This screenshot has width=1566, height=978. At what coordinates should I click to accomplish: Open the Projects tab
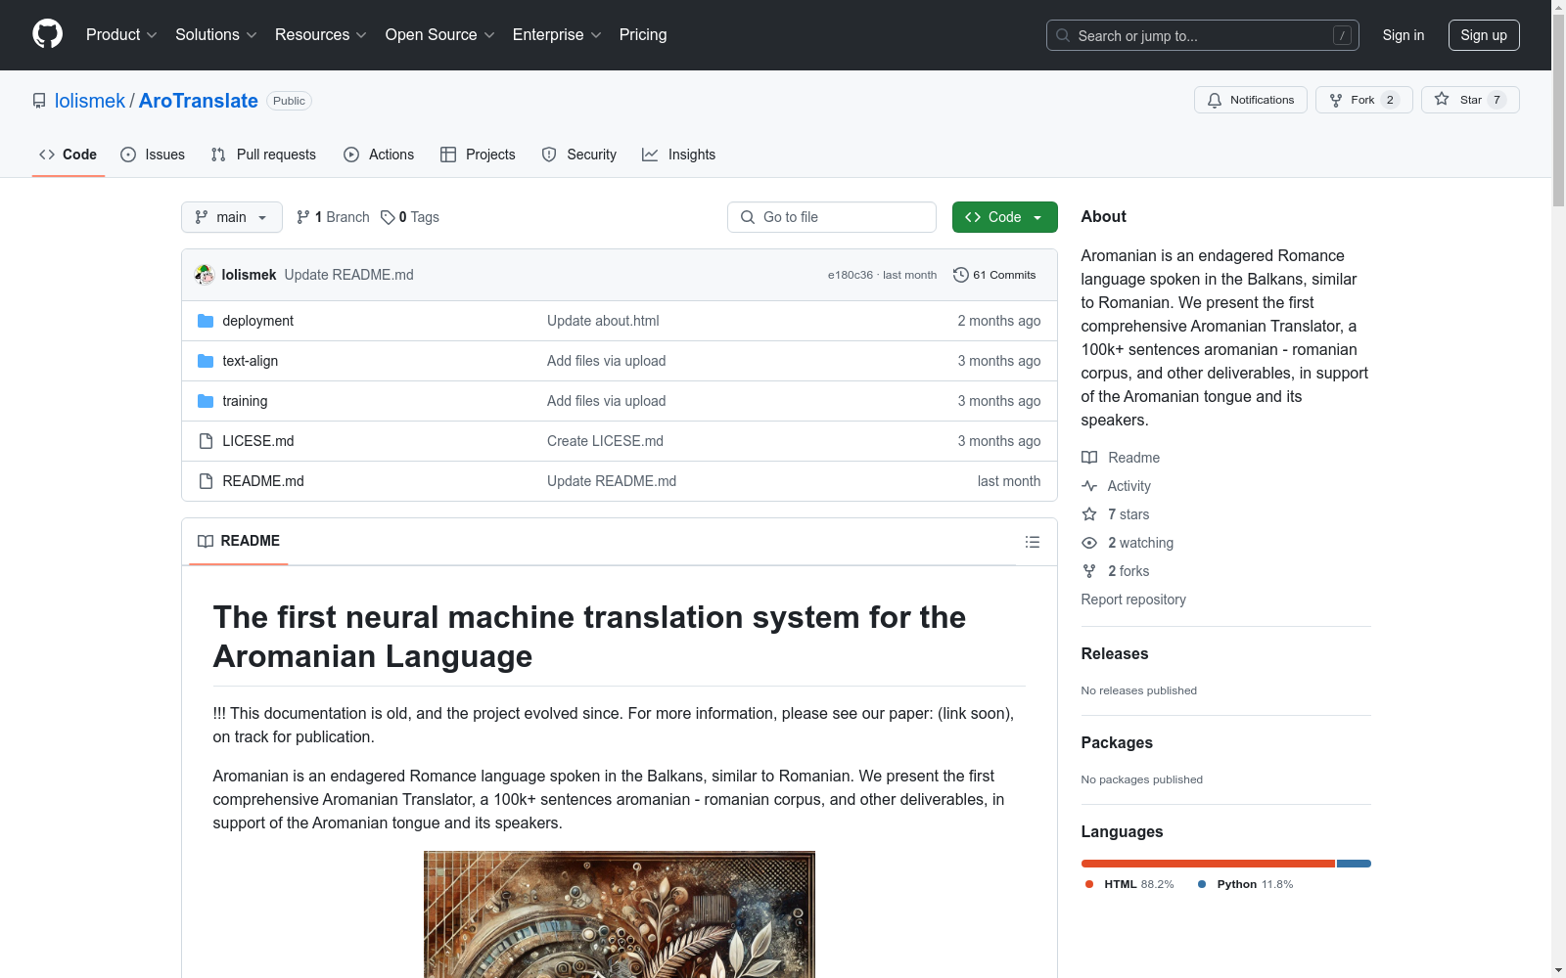[478, 155]
